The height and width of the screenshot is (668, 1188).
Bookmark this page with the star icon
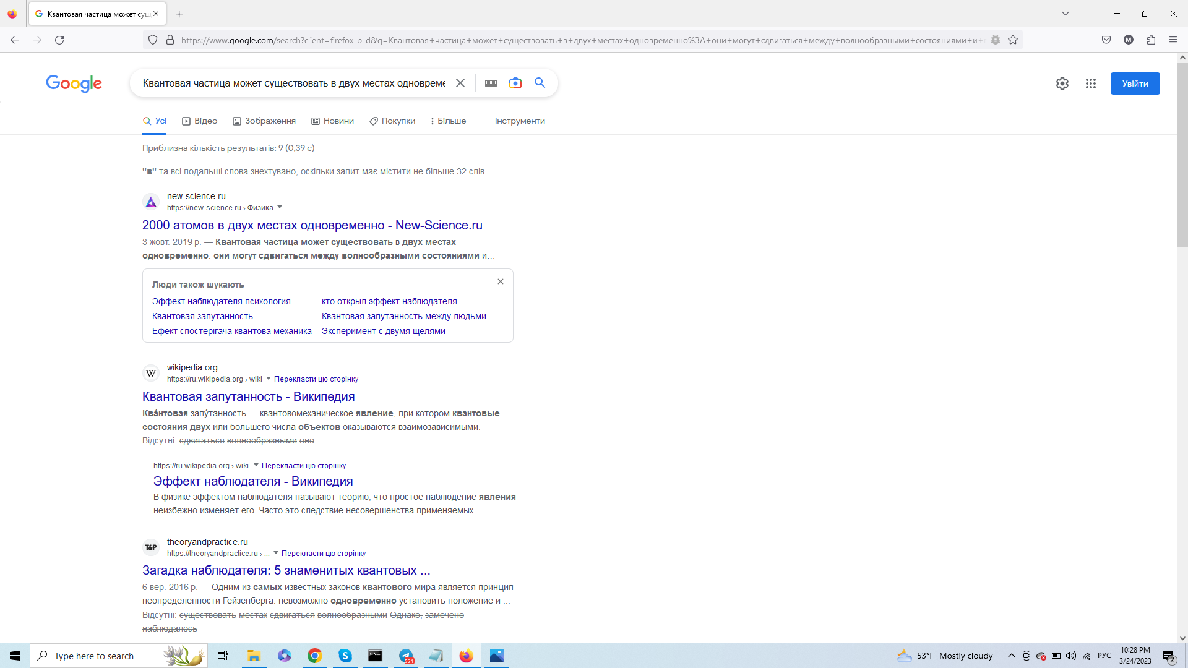click(x=1013, y=40)
